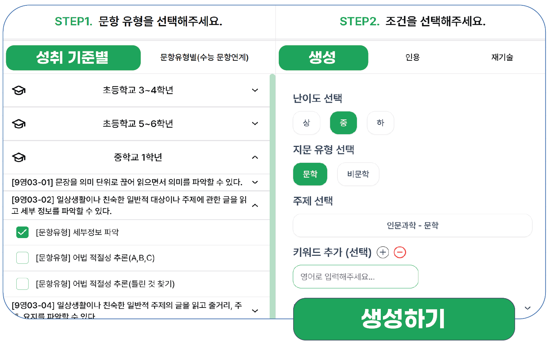
Task: Click the plus icon to add keyword
Action: pos(383,252)
